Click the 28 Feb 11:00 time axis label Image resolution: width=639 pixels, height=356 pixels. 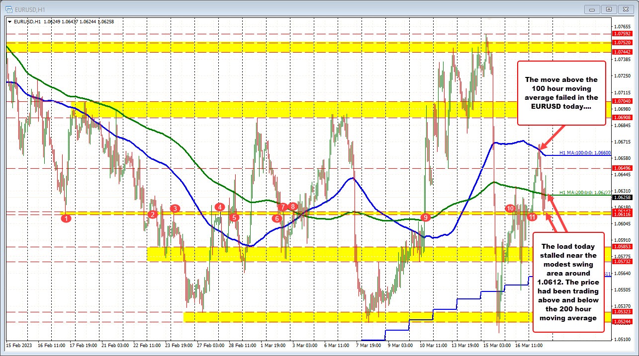(242, 345)
